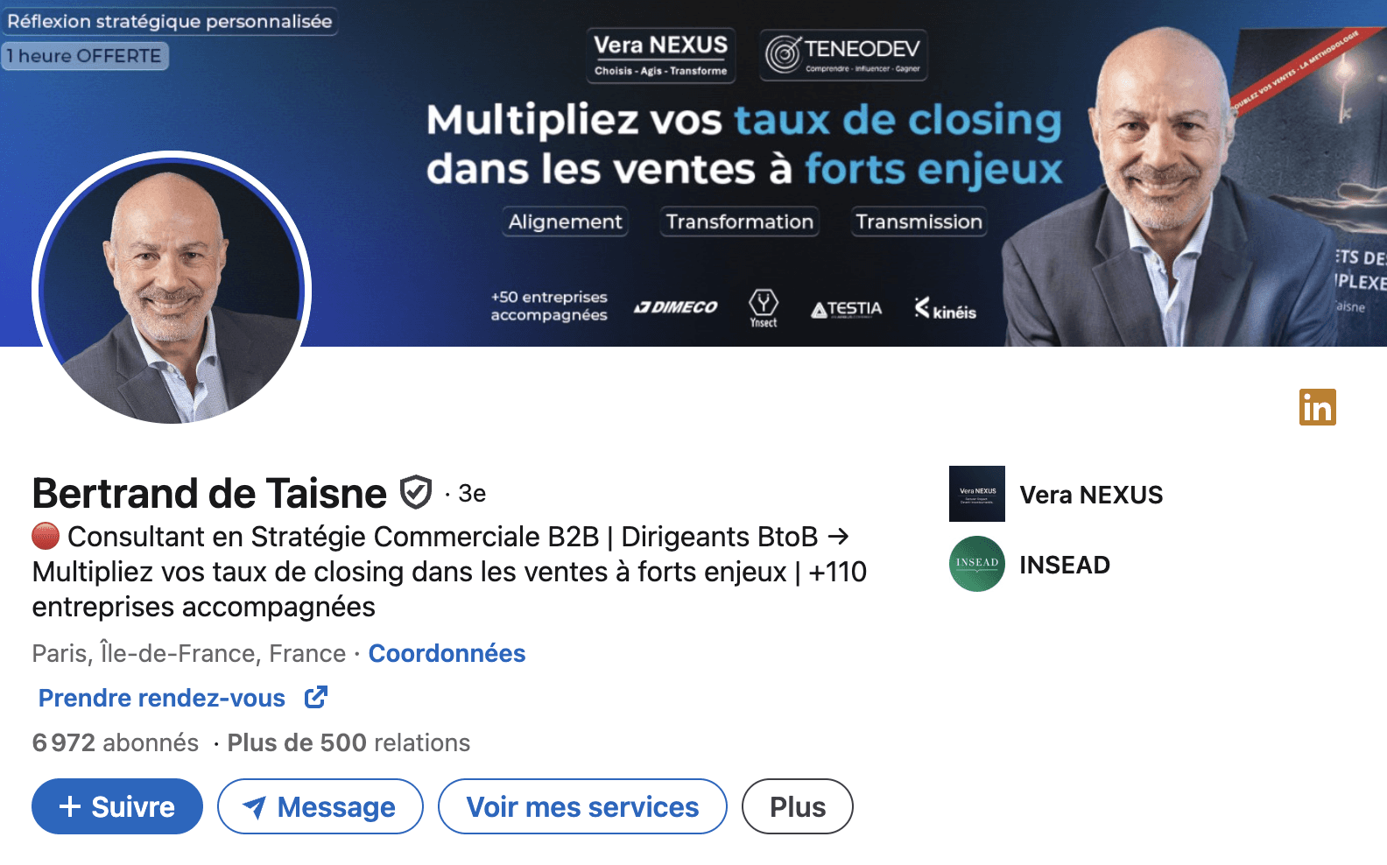Open the Coordonnées contact info link
Image resolution: width=1387 pixels, height=865 pixels.
tap(447, 653)
